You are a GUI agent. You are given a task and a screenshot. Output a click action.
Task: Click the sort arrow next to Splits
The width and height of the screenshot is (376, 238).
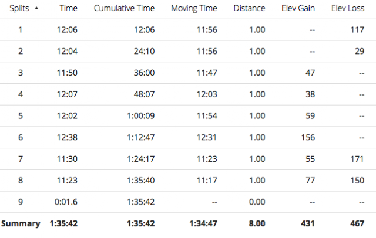coord(36,8)
